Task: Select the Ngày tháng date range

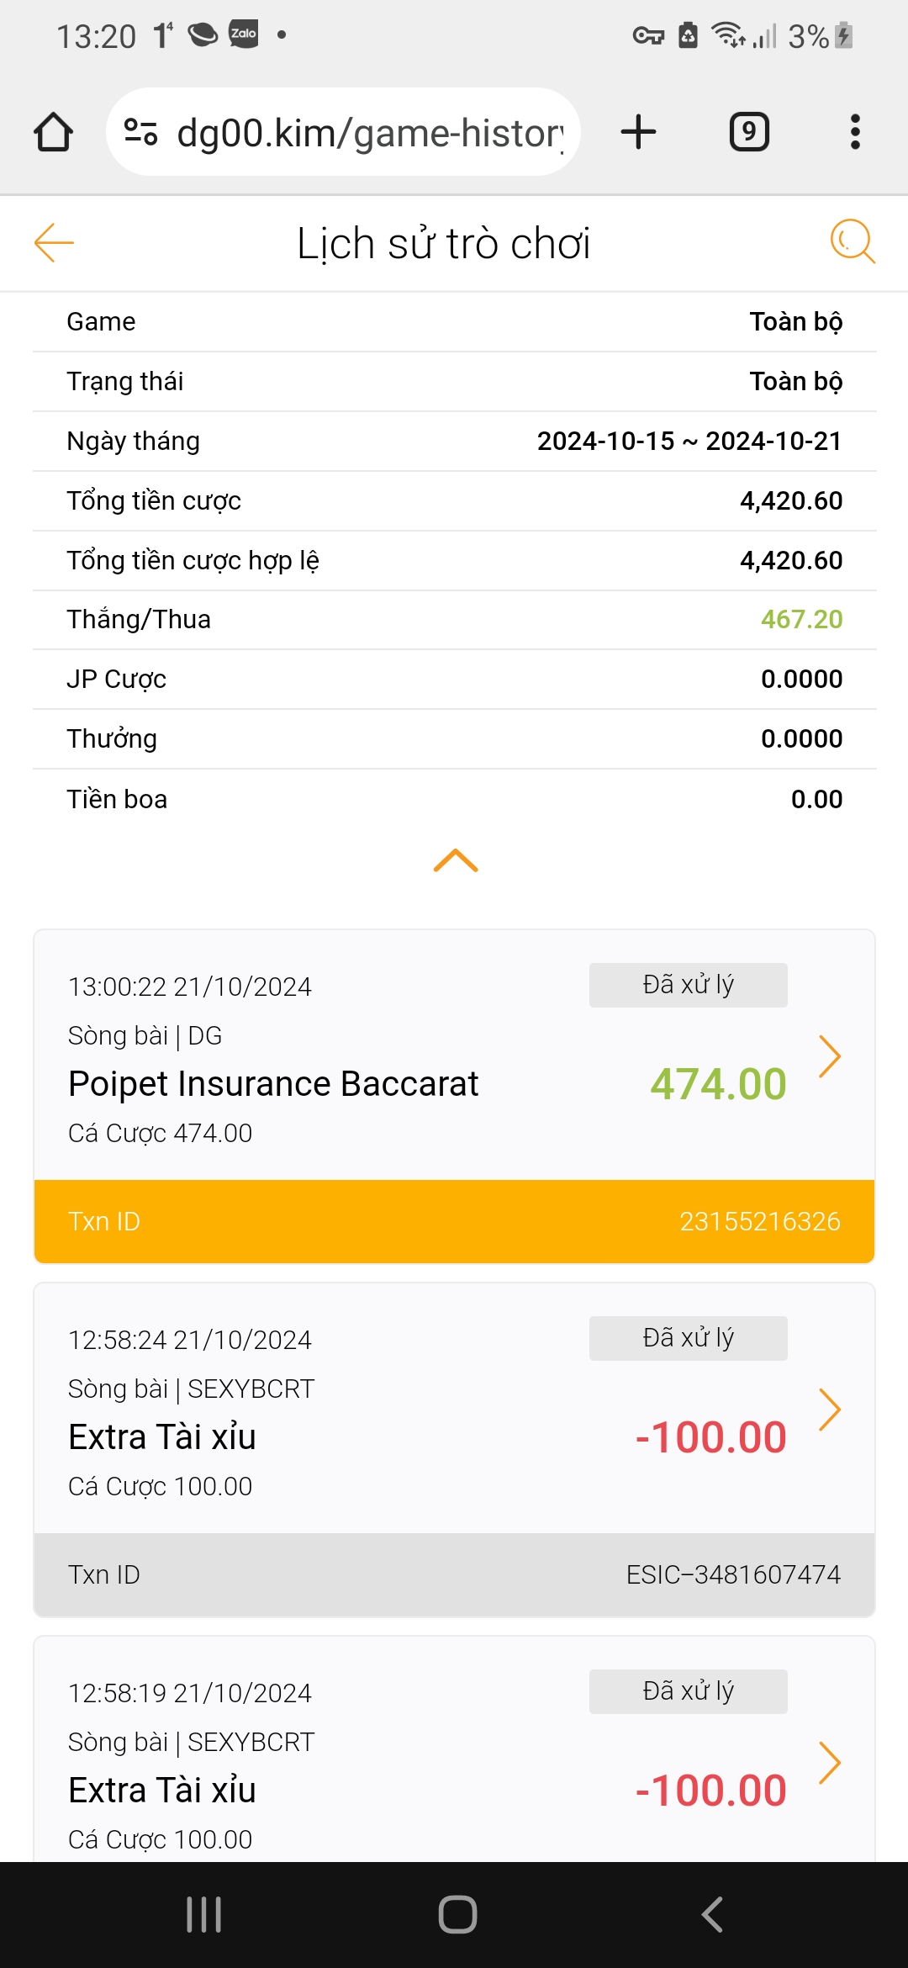Action: pyautogui.click(x=689, y=442)
